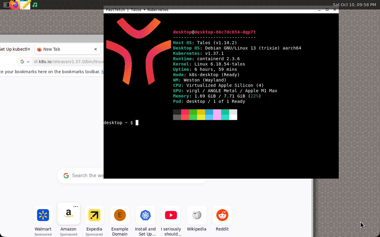Click the 'Node: k8s-desktop (Ready)' line

click(x=206, y=75)
